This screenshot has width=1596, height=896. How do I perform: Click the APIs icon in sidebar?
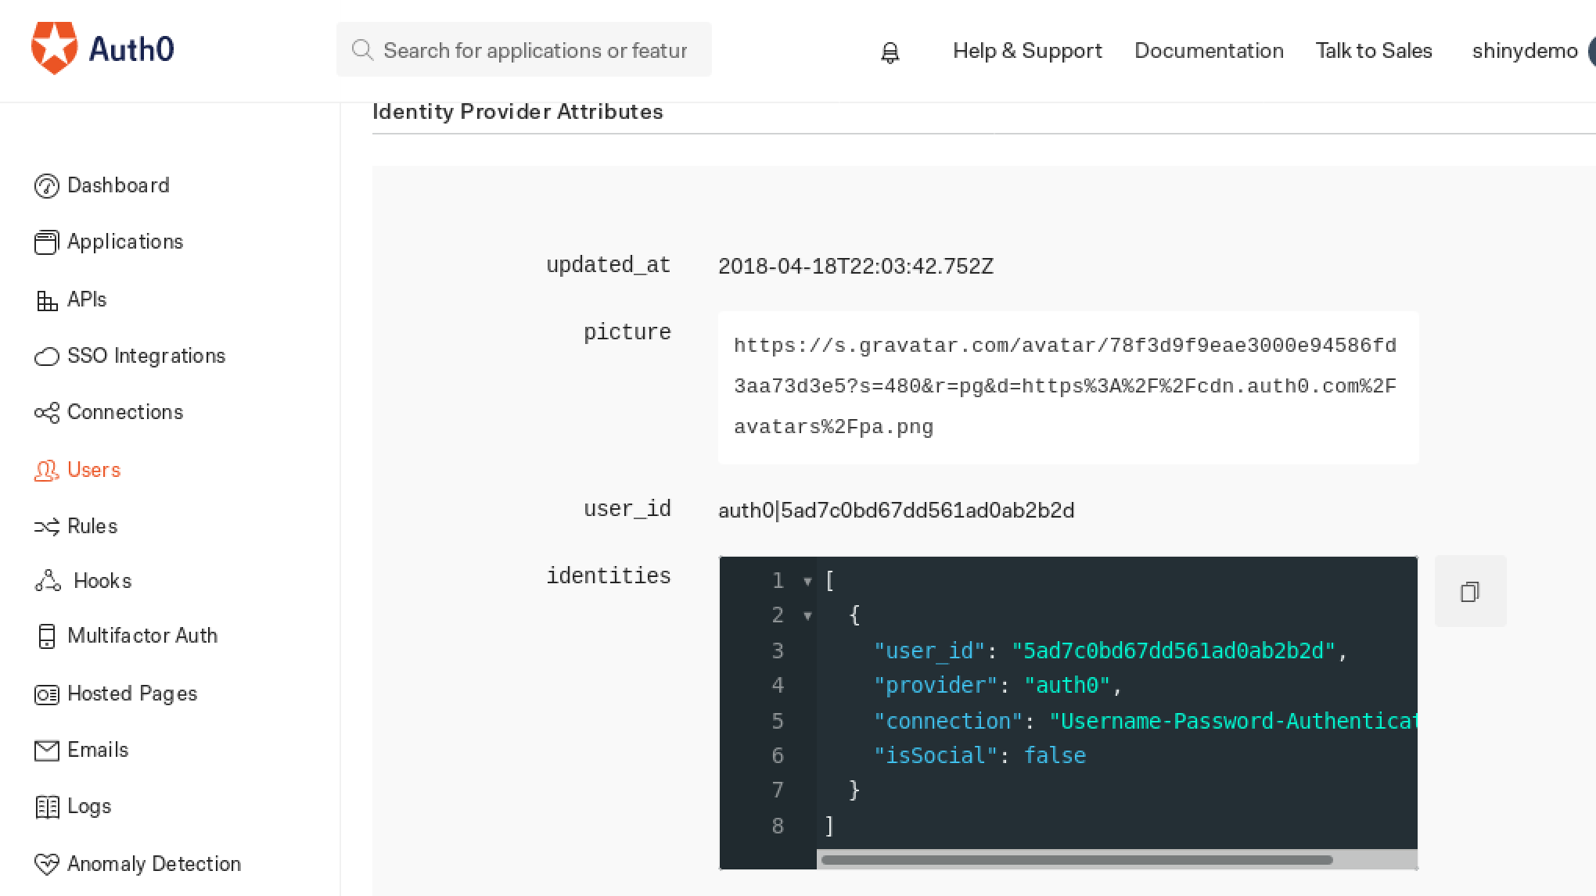[45, 300]
